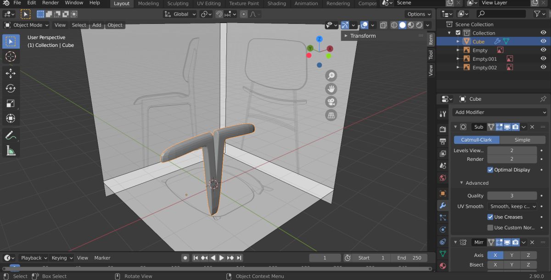Open the outliner filter dropdown
Image resolution: width=551 pixels, height=280 pixels.
tap(540, 14)
